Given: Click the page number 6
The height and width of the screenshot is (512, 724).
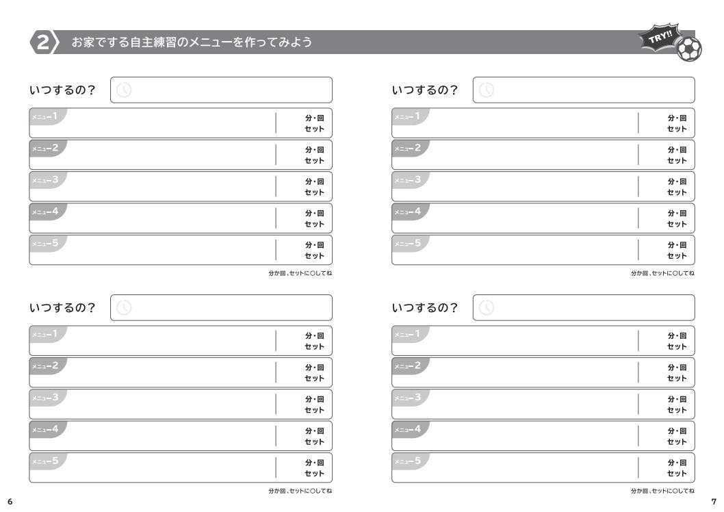Looking at the screenshot, I should [x=10, y=502].
